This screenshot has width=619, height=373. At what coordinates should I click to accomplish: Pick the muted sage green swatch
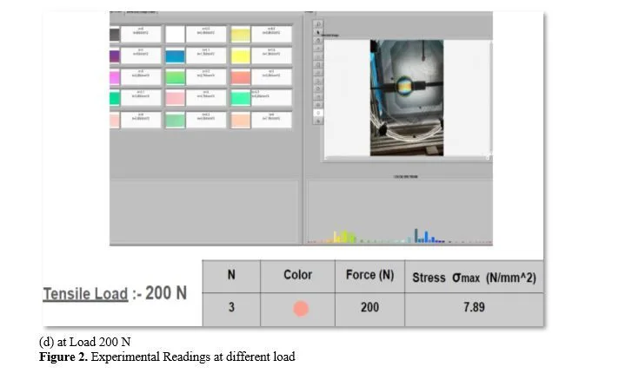point(175,120)
